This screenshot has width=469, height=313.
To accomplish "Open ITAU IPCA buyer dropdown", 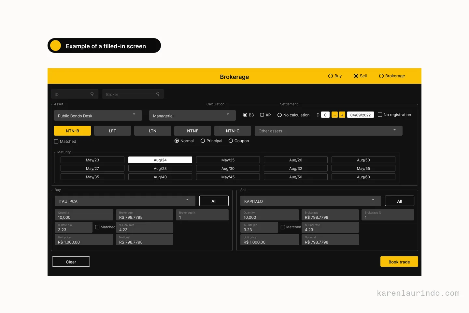I will (125, 201).
